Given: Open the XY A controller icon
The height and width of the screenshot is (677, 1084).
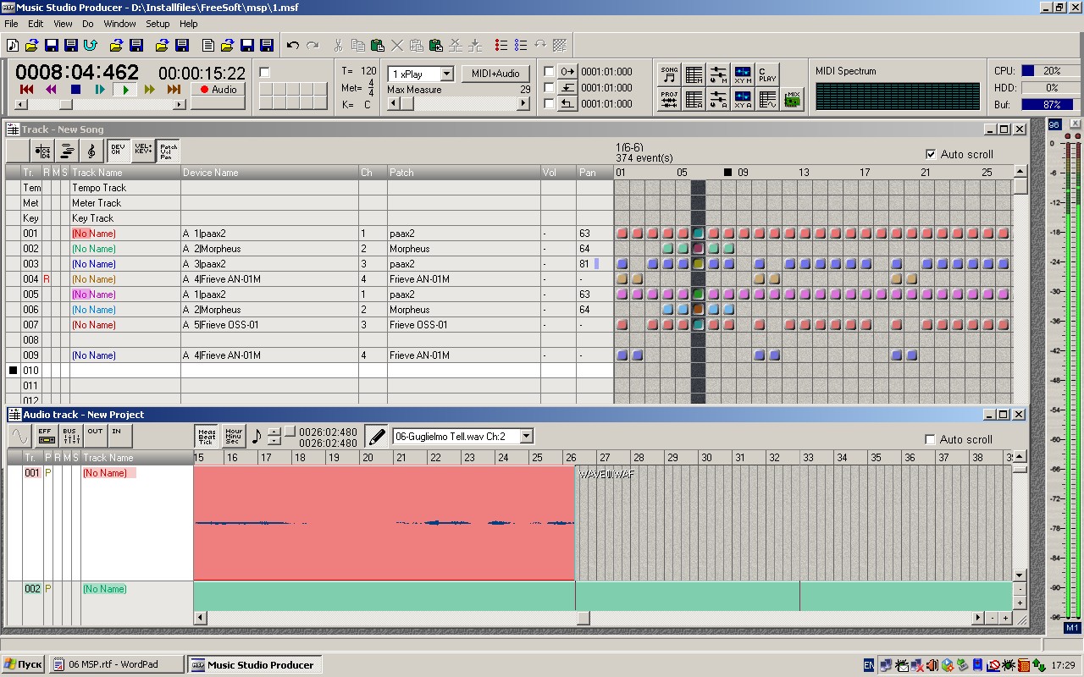Looking at the screenshot, I should pos(743,100).
